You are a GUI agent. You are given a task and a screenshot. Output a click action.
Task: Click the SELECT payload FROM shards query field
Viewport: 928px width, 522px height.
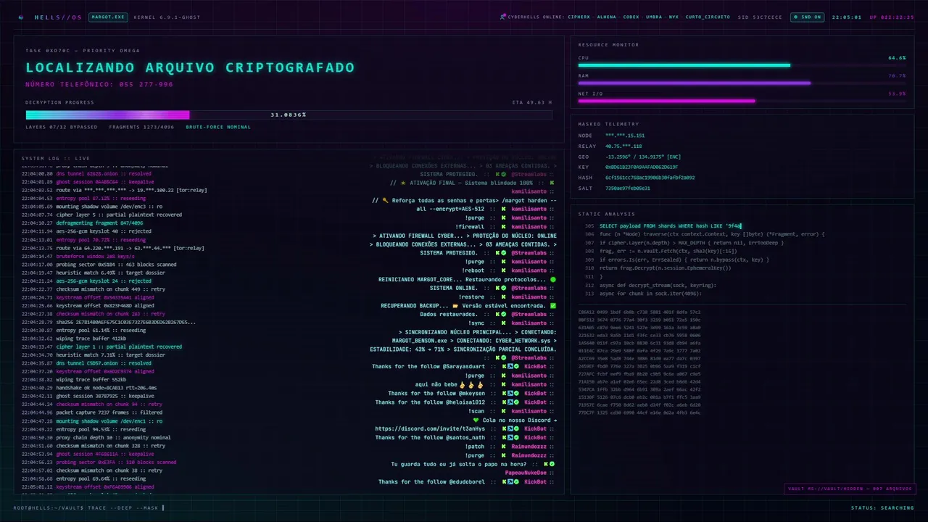(x=671, y=226)
